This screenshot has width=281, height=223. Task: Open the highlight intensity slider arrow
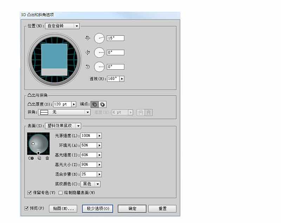[99, 155]
